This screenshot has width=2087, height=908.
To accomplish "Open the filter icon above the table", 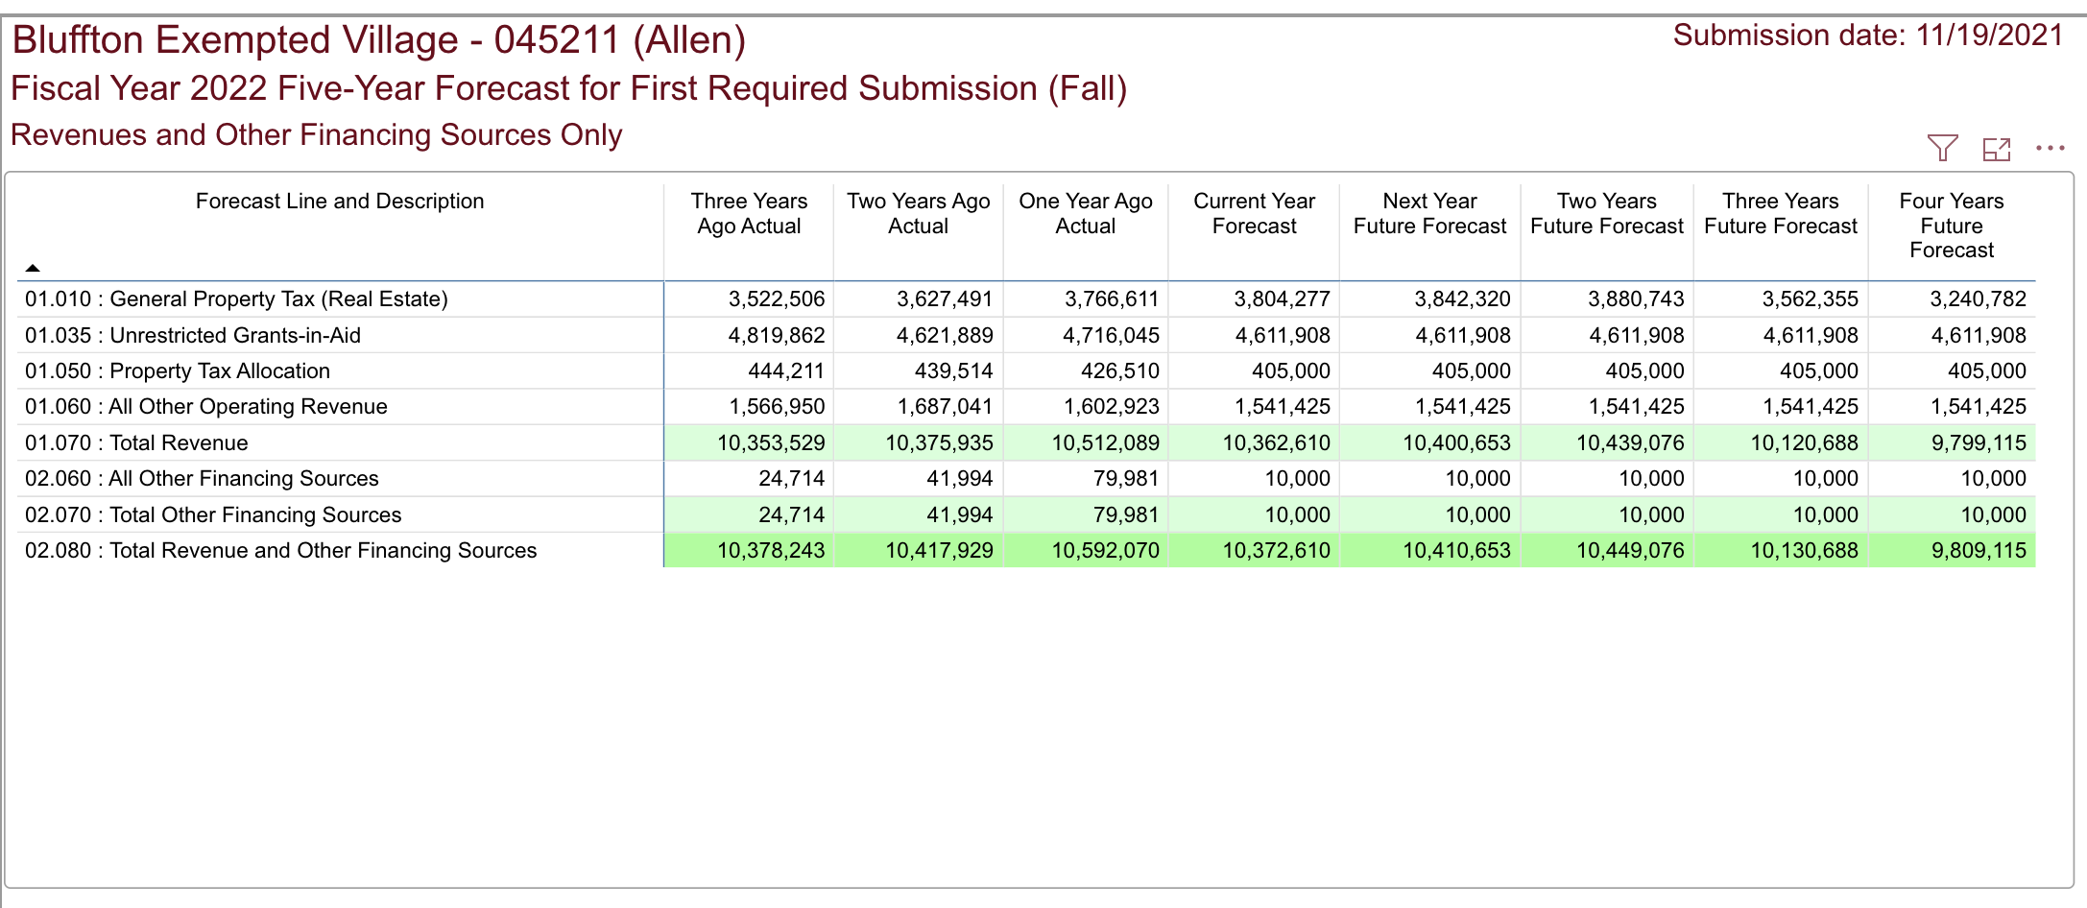I will 1942,148.
